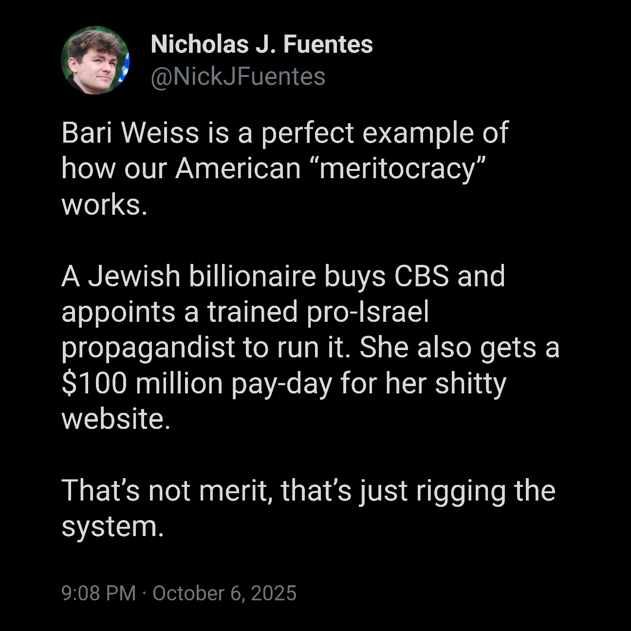
Task: Click the word "website." ending second paragraph
Action: click(116, 419)
